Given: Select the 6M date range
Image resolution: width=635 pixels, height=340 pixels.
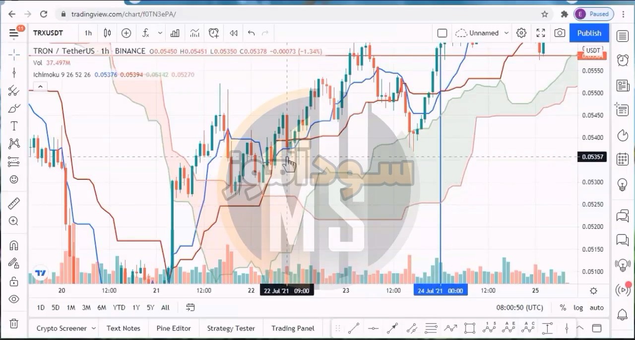Looking at the screenshot, I should tap(102, 308).
